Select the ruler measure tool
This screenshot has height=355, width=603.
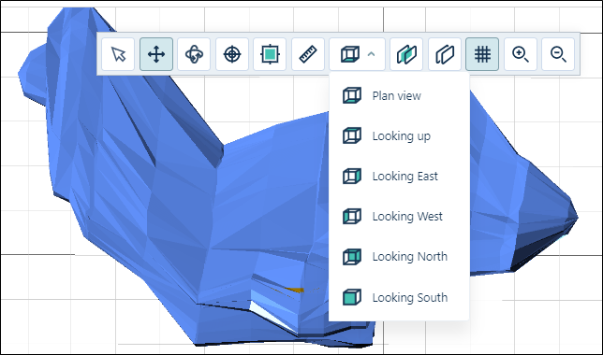tap(308, 54)
